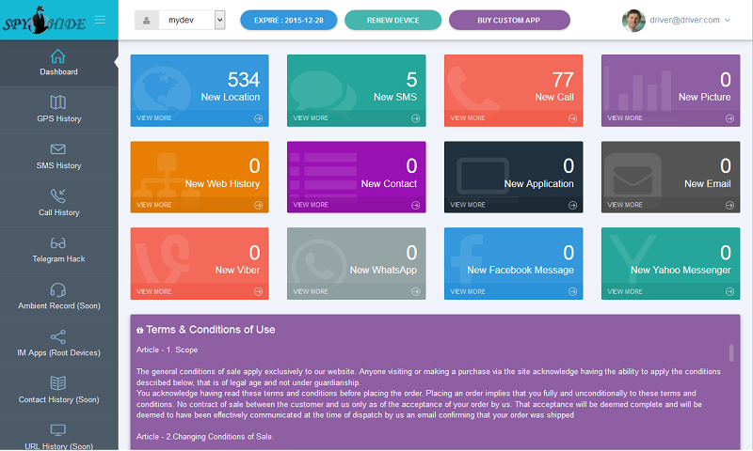Viewport: 753px width, 451px height.
Task: Click the Telegram Hack glasses icon
Action: pyautogui.click(x=58, y=242)
